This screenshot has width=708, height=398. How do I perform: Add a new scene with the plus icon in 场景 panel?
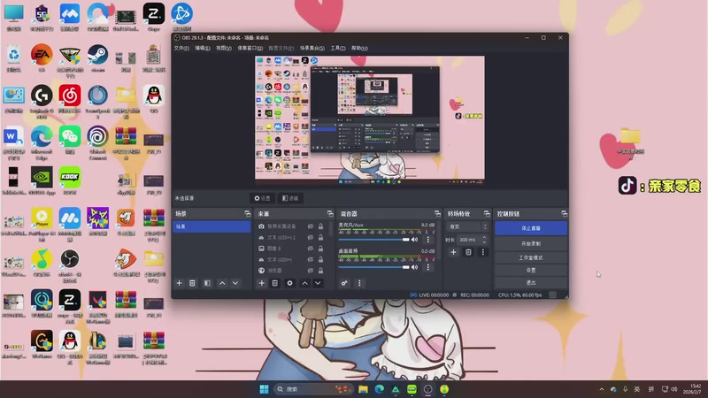pyautogui.click(x=180, y=283)
